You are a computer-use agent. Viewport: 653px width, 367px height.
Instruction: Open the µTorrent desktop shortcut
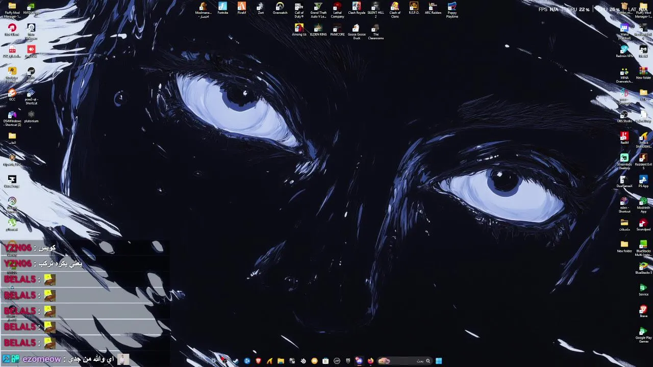coord(12,225)
